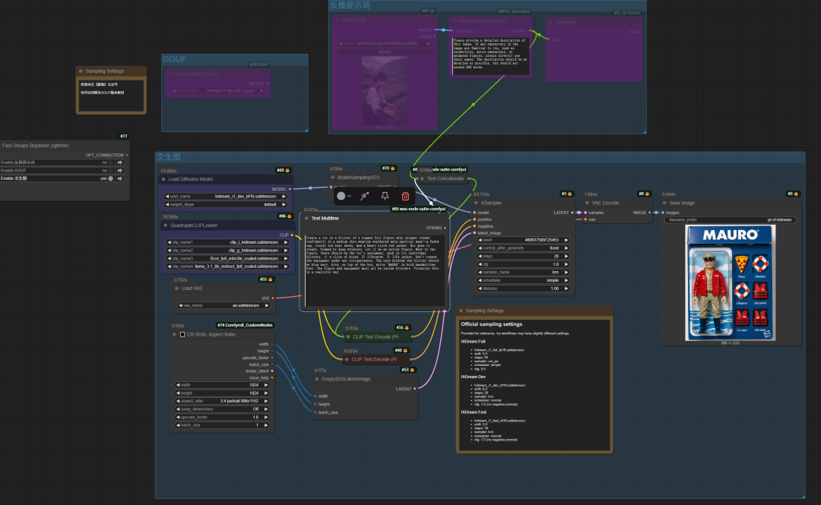Increase the width value in CR SDXL Aspect Ratio
Viewport: 821px width, 505px height.
[266, 385]
